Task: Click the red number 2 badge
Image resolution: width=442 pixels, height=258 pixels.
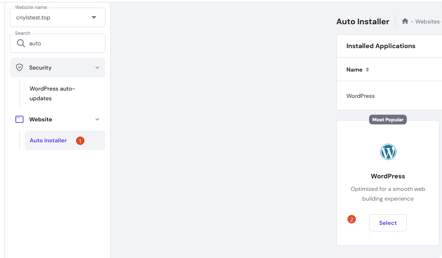Action: click(x=352, y=220)
